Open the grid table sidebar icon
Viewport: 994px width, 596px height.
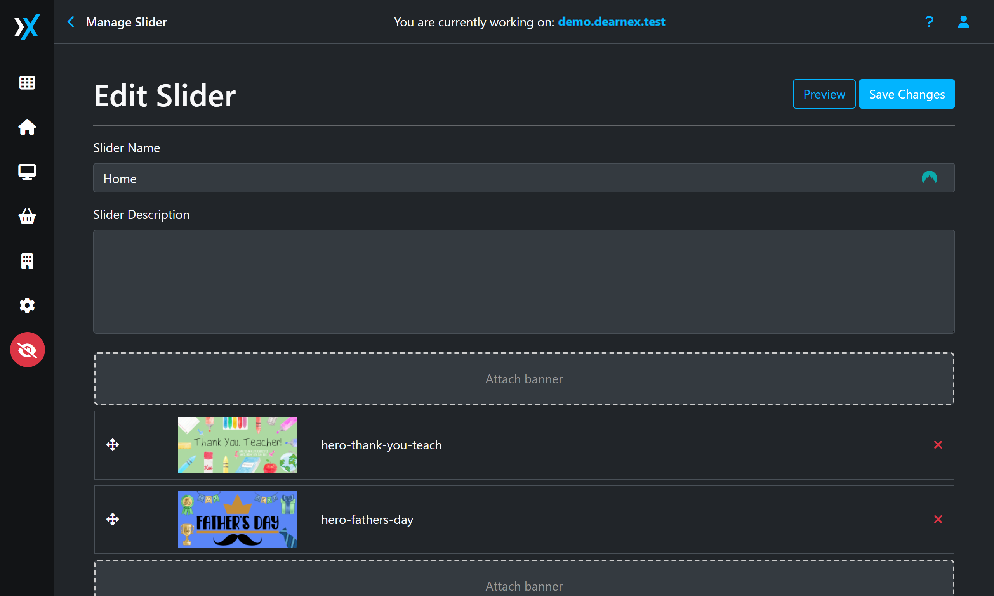27,83
